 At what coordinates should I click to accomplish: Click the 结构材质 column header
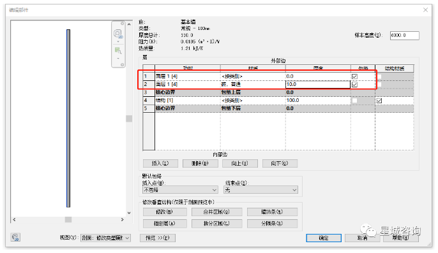[395, 69]
